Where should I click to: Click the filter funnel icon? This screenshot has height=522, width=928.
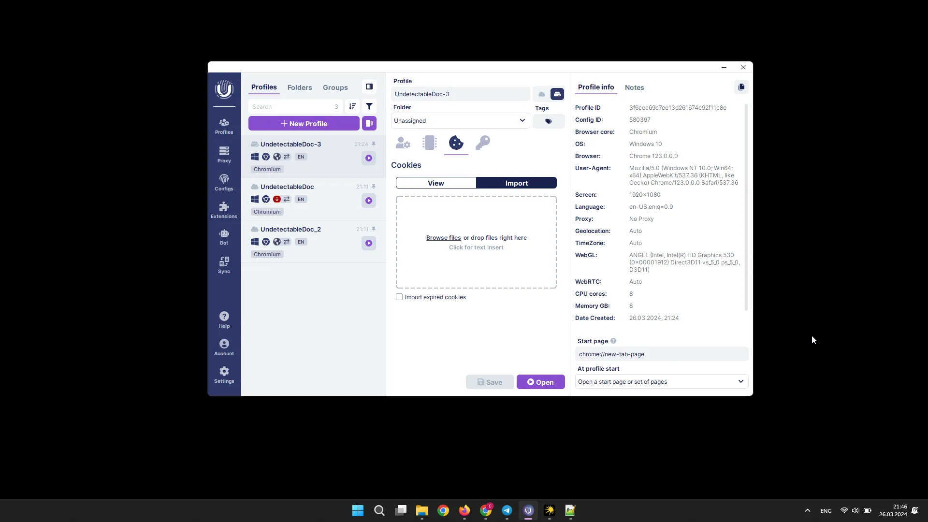tap(369, 106)
